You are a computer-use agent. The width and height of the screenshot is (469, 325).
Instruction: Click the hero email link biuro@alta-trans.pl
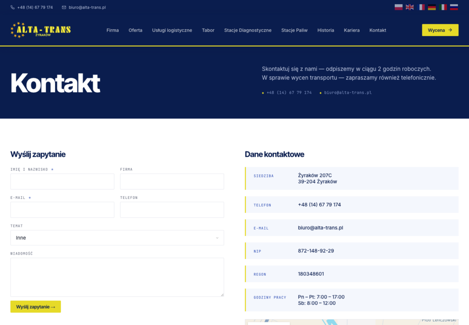348,92
